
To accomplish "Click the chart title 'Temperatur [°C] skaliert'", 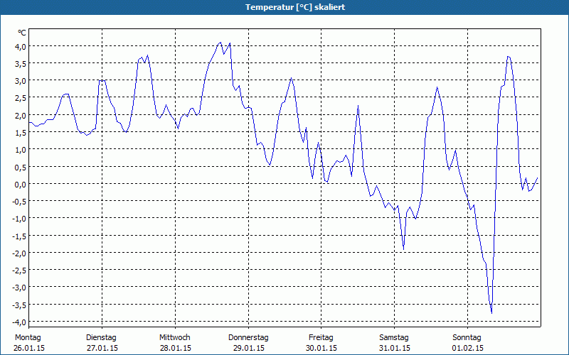I will coord(295,7).
